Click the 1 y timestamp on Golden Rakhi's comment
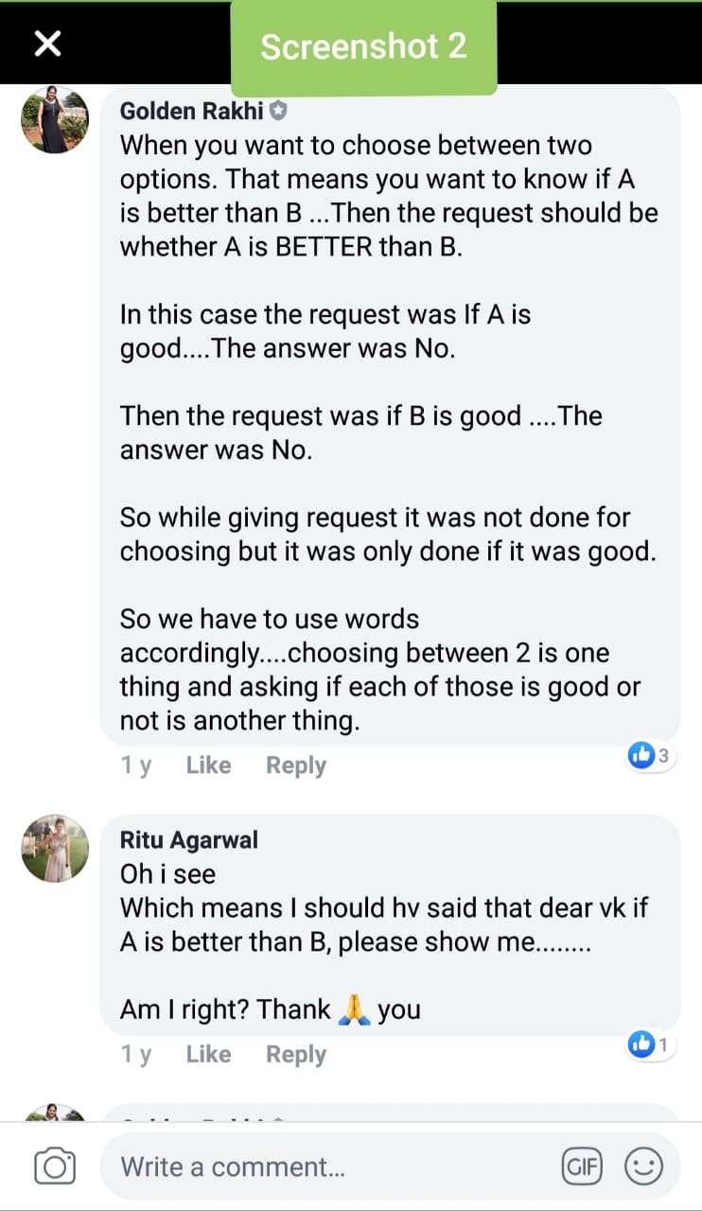The width and height of the screenshot is (702, 1211). tap(136, 765)
